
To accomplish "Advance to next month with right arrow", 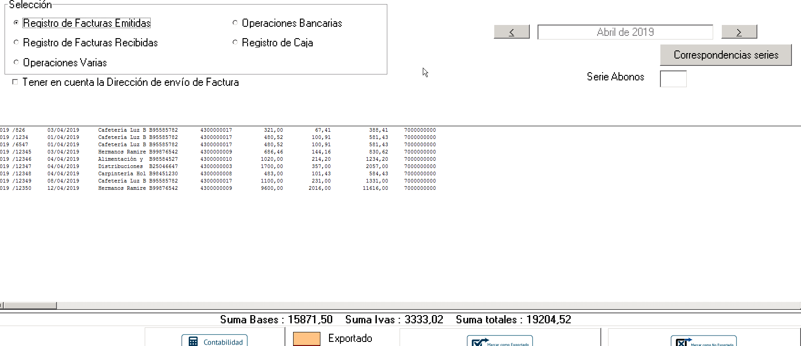I will tap(739, 32).
